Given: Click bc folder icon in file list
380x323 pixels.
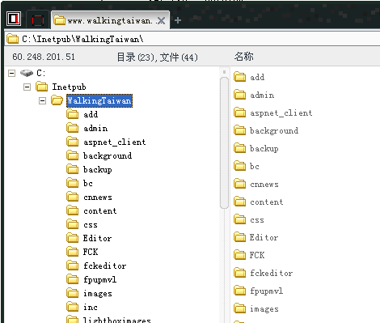Looking at the screenshot, I should (x=240, y=166).
